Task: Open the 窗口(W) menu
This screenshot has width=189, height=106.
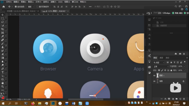Action: 75,2
